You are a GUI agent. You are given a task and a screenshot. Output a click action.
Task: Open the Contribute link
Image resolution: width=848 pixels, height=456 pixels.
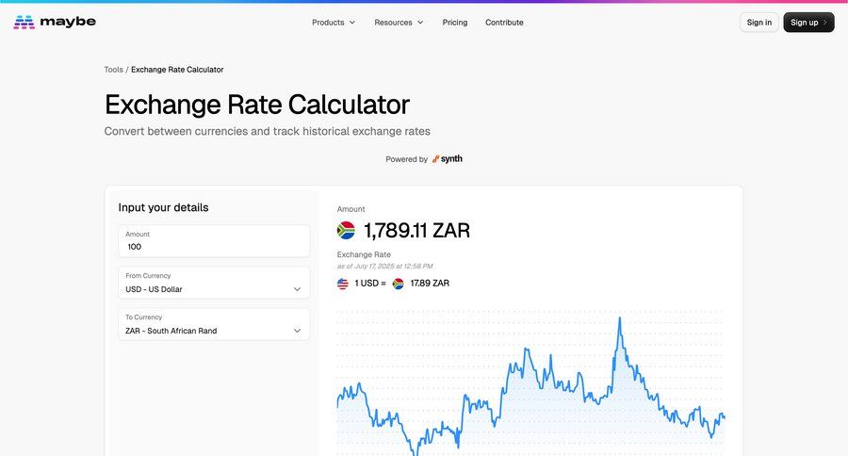pos(504,23)
